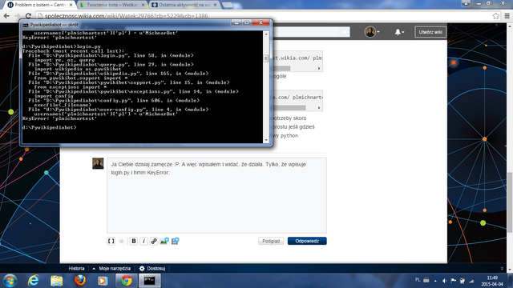
Task: Click the commenter avatar beside reply box
Action: pyautogui.click(x=98, y=163)
